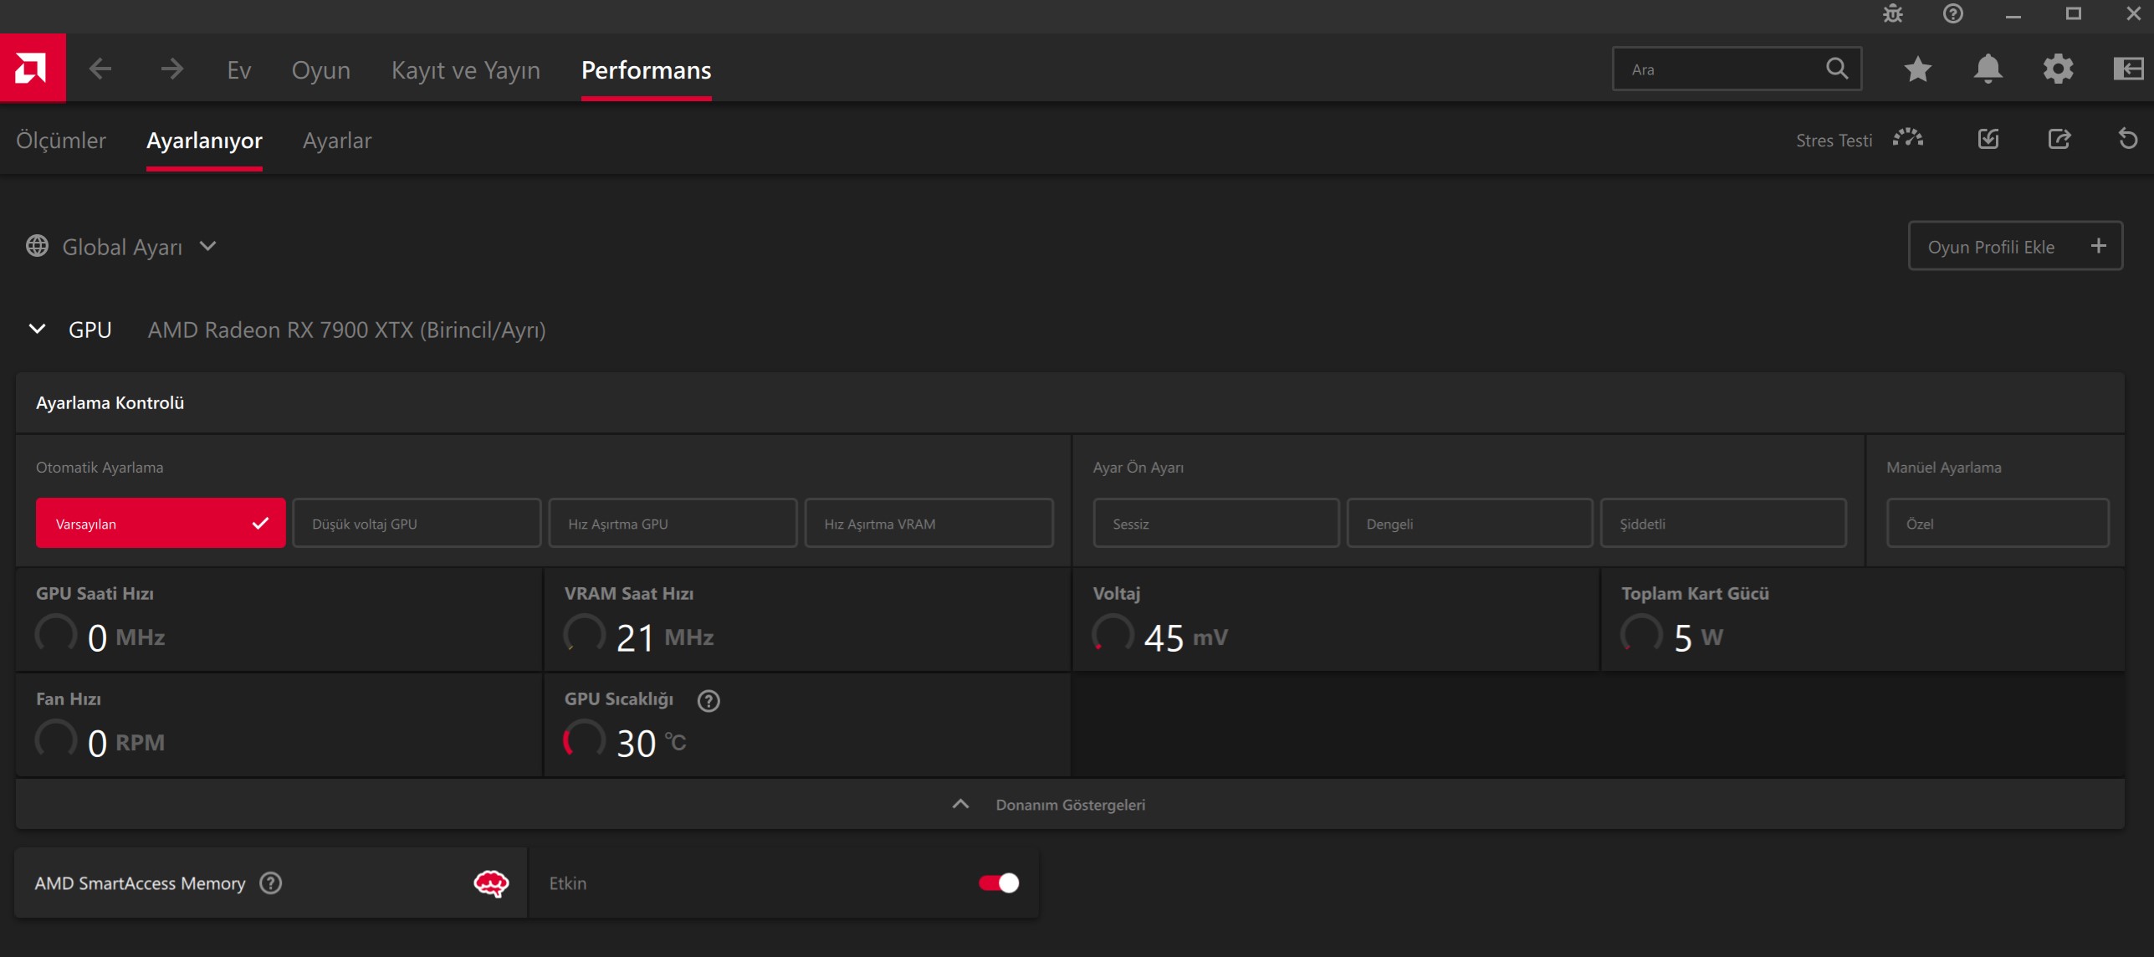
Task: Open the Performans tab
Action: pyautogui.click(x=646, y=70)
